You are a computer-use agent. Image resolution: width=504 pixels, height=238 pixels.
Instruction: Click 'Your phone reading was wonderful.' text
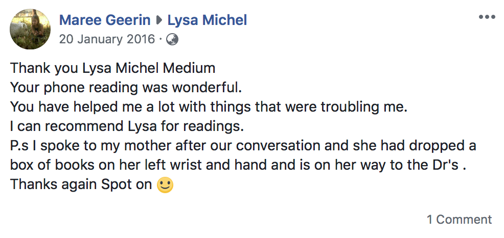tap(126, 88)
